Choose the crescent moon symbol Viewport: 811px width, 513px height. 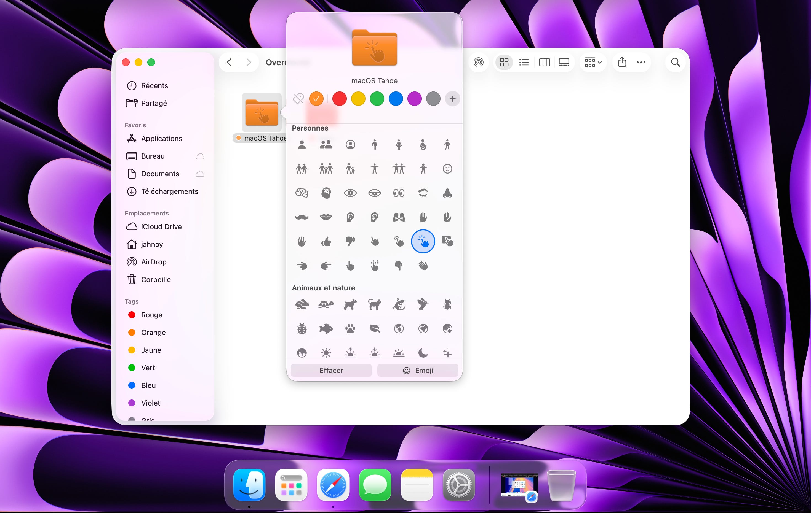423,353
